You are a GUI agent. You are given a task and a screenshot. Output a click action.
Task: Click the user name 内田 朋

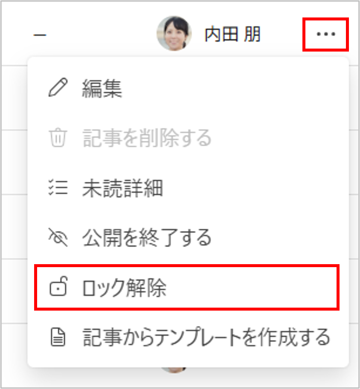pos(232,34)
